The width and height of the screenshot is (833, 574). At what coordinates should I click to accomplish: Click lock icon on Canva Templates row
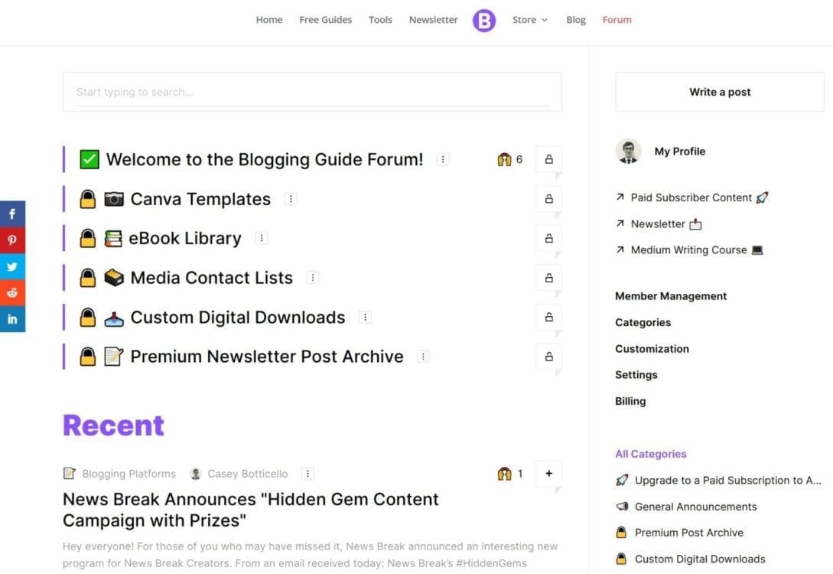click(548, 199)
